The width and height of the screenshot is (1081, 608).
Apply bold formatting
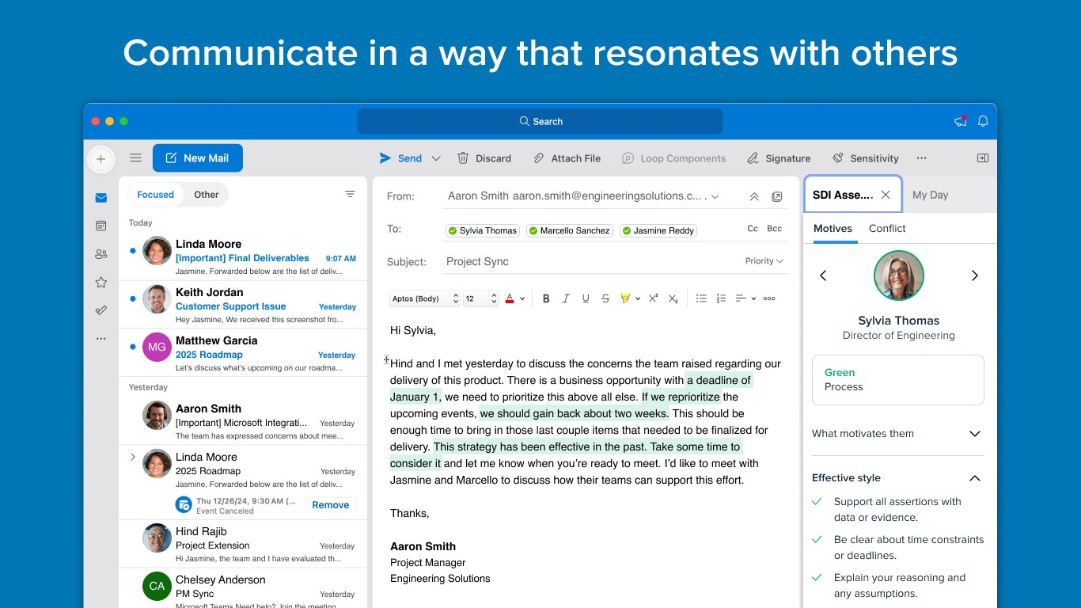click(546, 298)
